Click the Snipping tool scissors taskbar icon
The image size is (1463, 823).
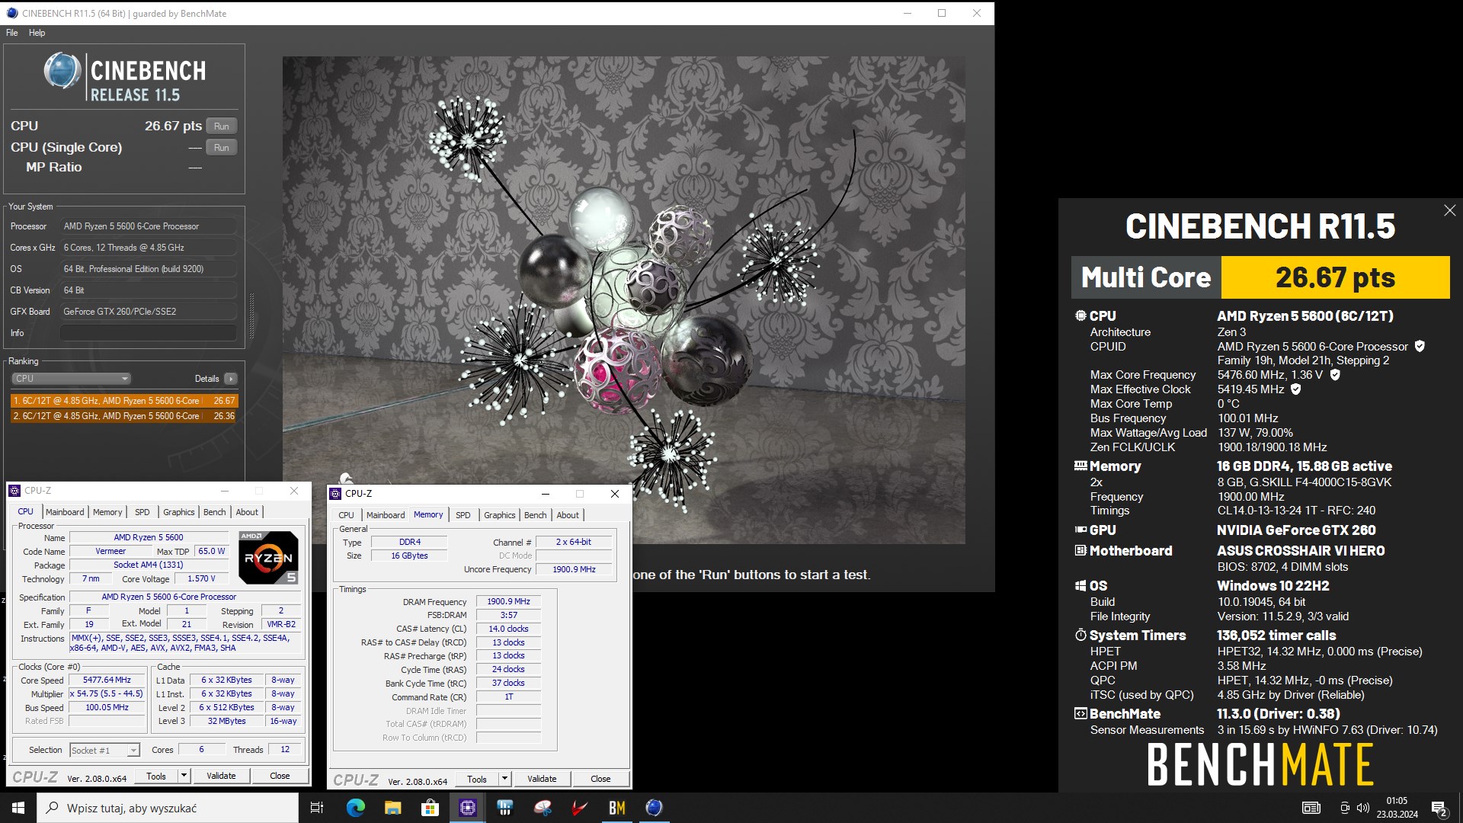pyautogui.click(x=543, y=808)
